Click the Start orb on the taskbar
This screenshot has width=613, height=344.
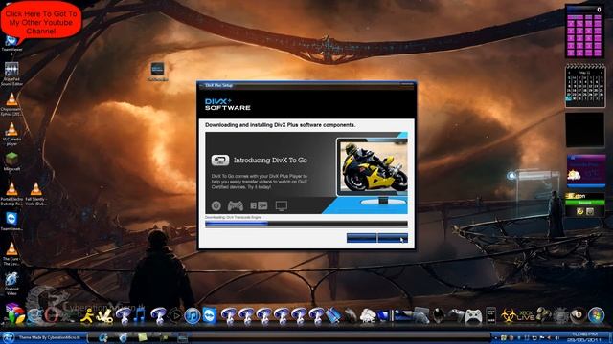(8, 337)
